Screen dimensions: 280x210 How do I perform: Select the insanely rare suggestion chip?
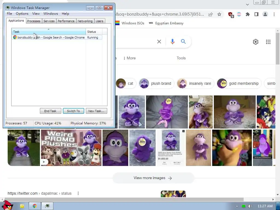(195, 83)
